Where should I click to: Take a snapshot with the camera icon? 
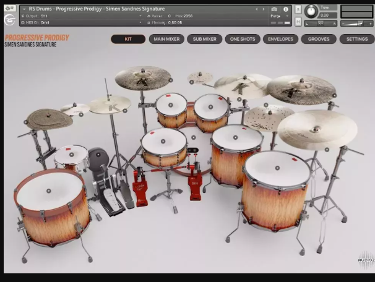pyautogui.click(x=274, y=9)
